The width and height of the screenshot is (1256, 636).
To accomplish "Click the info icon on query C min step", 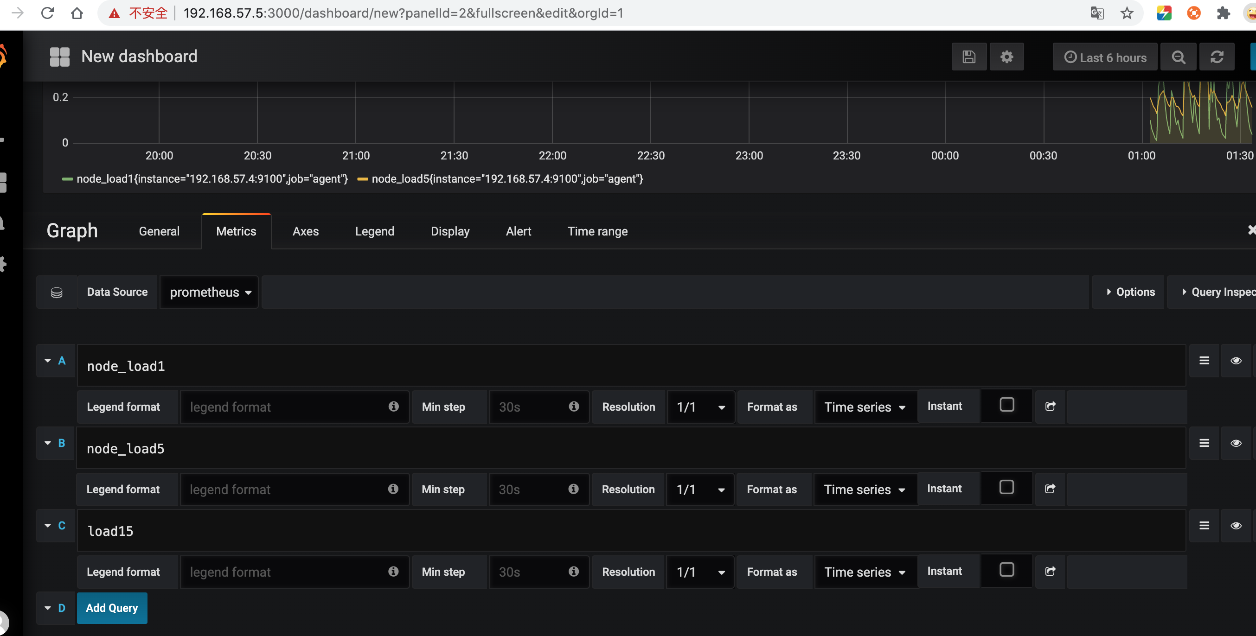I will (x=574, y=571).
